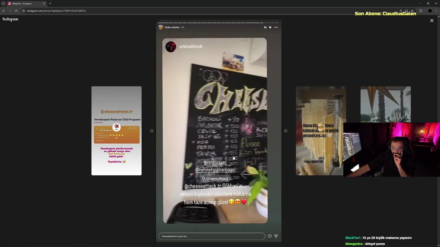
Task: Click the Instagram logo
Action: click(x=10, y=19)
